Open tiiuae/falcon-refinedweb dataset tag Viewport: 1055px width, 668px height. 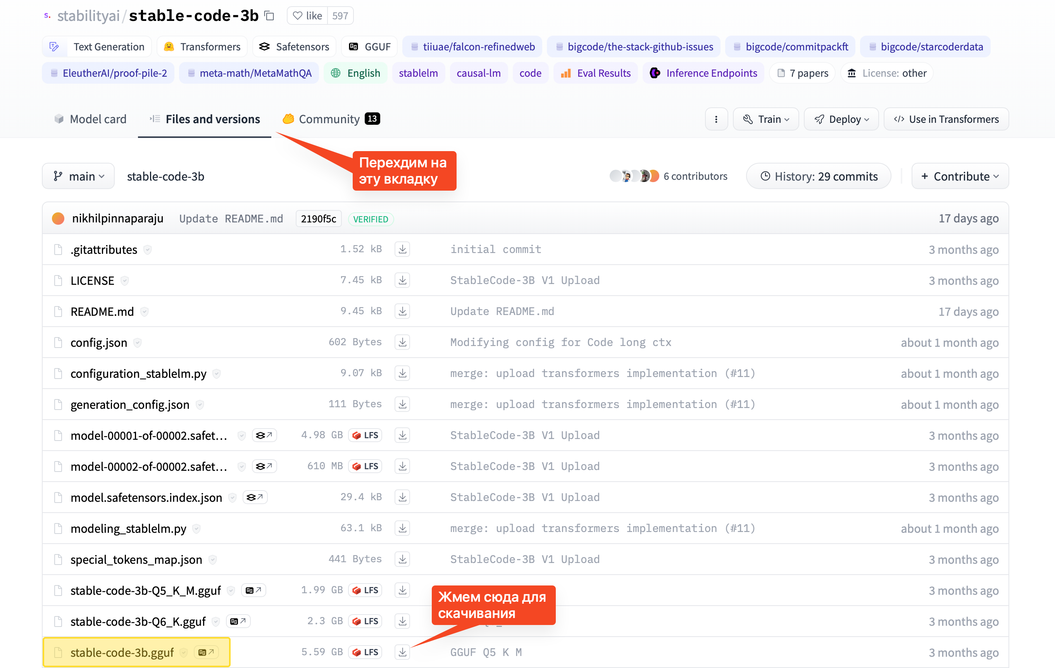pos(472,47)
